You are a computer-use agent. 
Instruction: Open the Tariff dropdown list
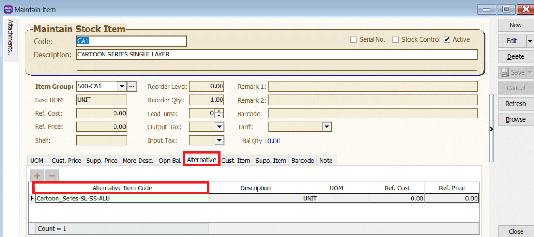327,127
